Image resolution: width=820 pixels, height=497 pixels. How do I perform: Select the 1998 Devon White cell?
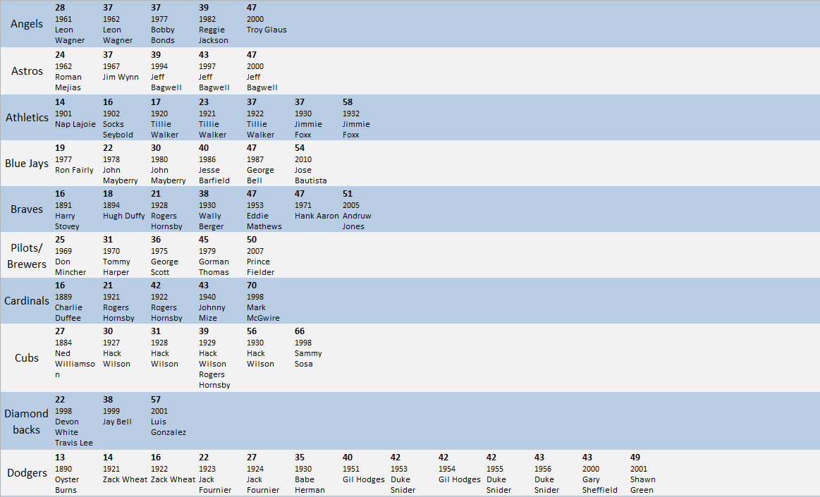pos(74,422)
